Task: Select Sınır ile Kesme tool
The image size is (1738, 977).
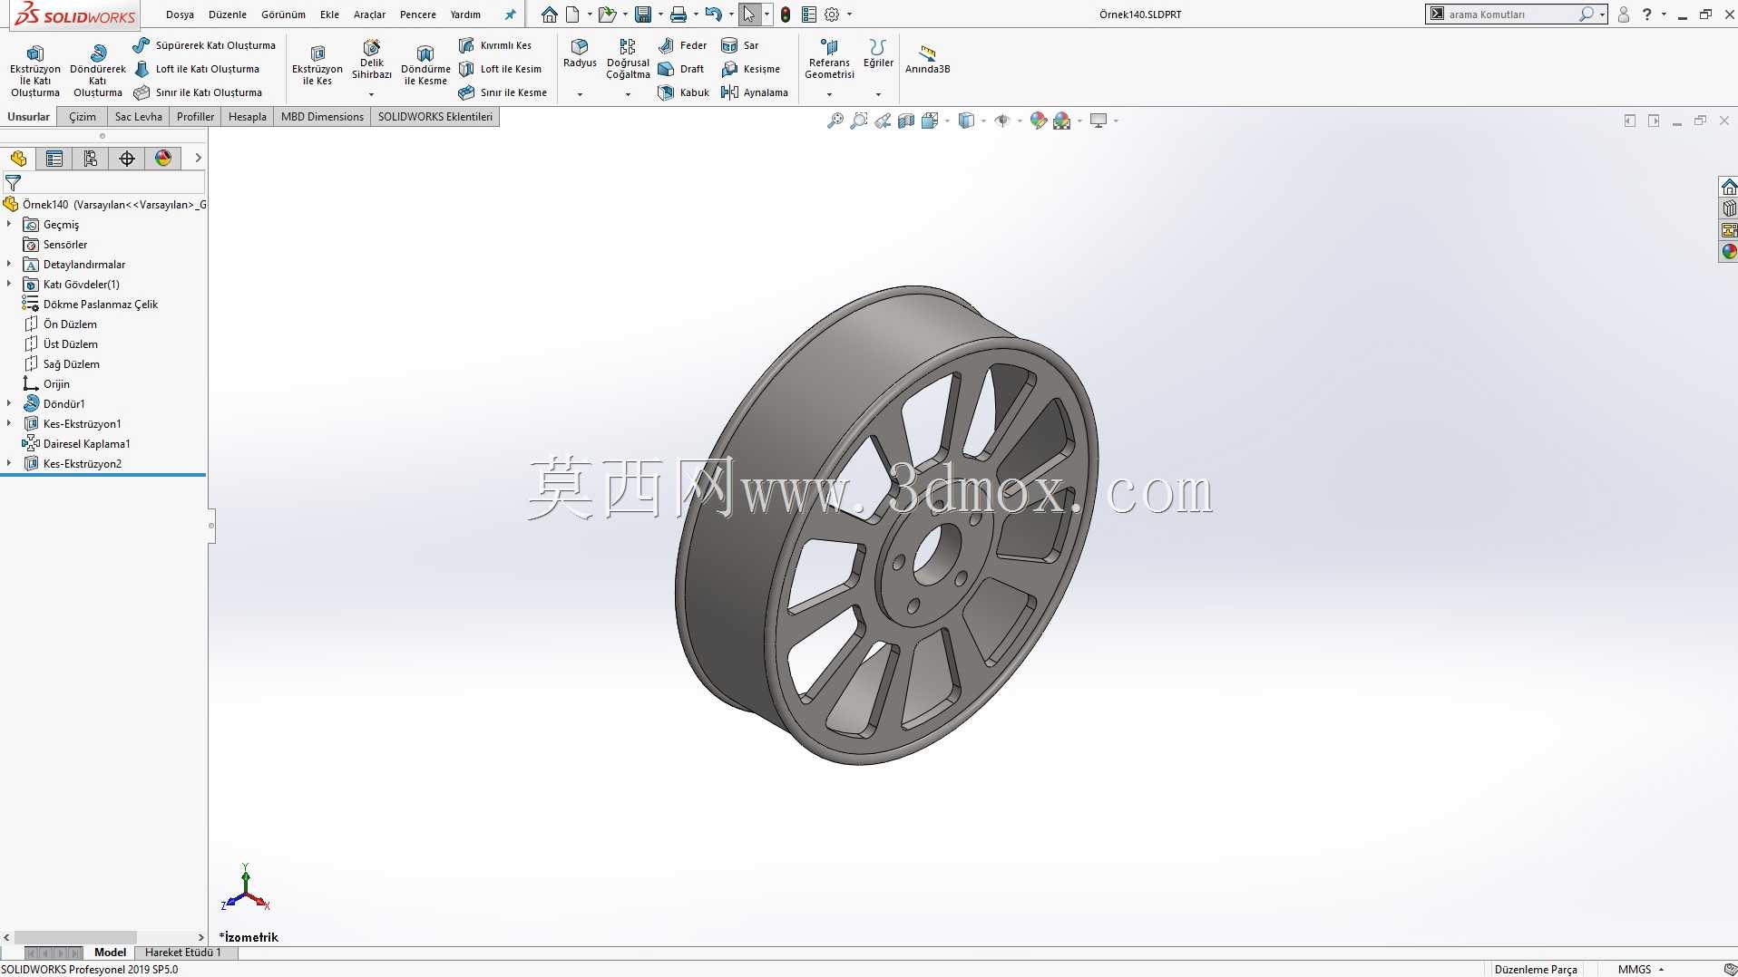Action: coord(503,92)
